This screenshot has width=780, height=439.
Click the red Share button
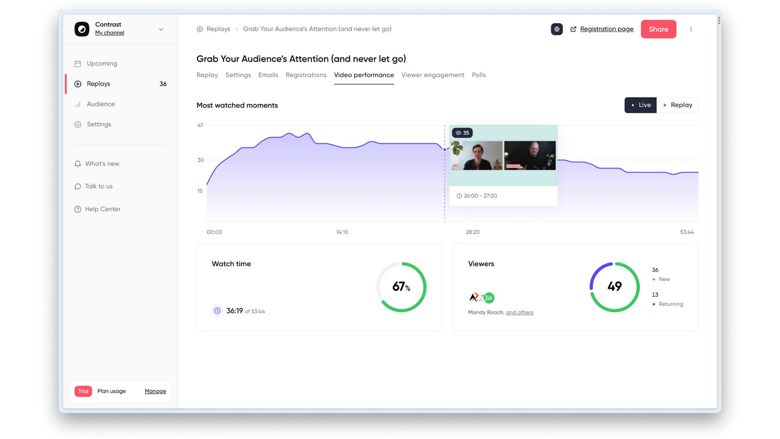[x=659, y=29]
